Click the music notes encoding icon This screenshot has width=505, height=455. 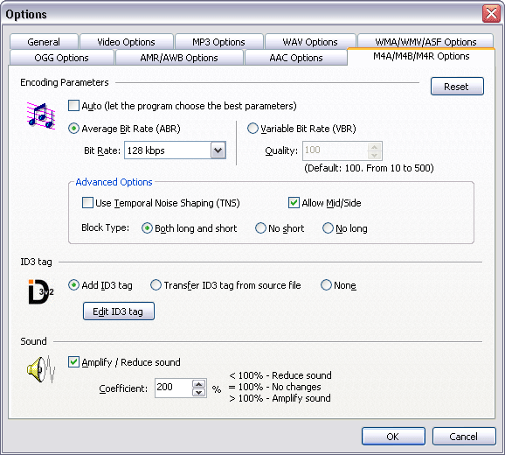[x=41, y=115]
